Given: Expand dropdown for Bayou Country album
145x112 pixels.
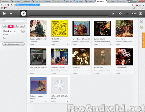Looking at the screenshot, I should (x=110, y=44).
